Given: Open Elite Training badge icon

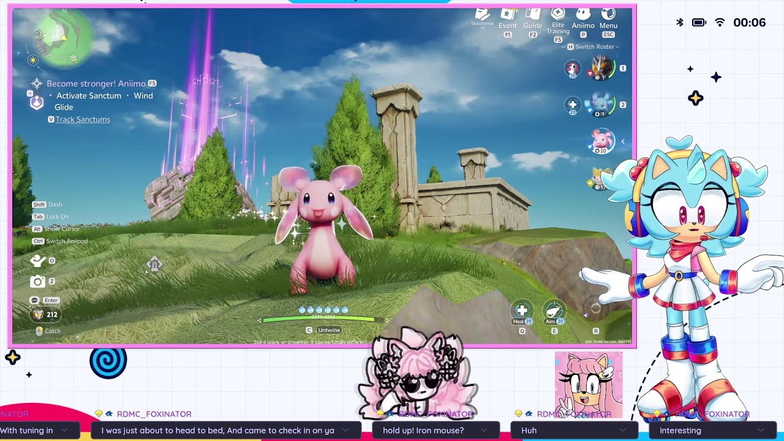Looking at the screenshot, I should coord(558,13).
